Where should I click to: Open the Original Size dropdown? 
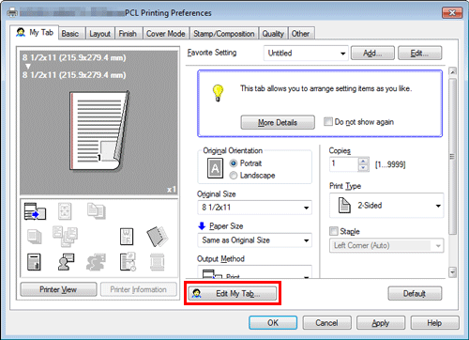(254, 208)
